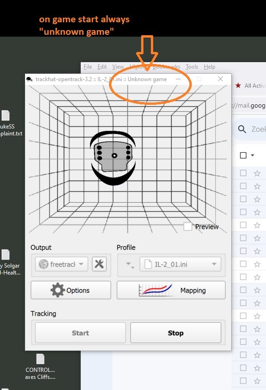Click the Mapping button
This screenshot has height=390, width=266.
coord(171,290)
